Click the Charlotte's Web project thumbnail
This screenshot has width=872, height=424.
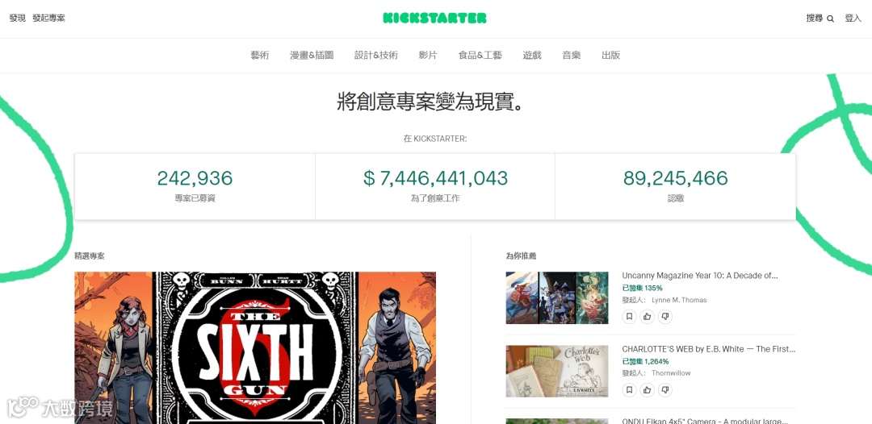pyautogui.click(x=556, y=372)
